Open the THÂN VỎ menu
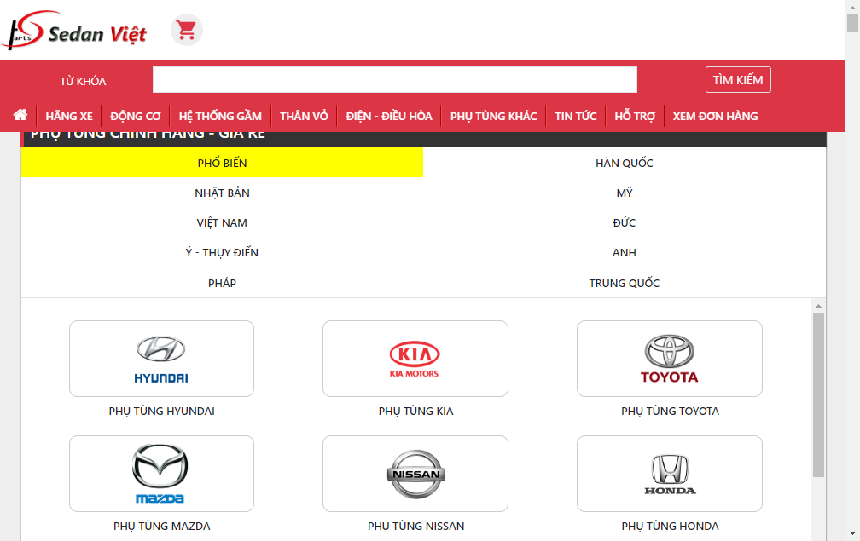 coord(304,116)
